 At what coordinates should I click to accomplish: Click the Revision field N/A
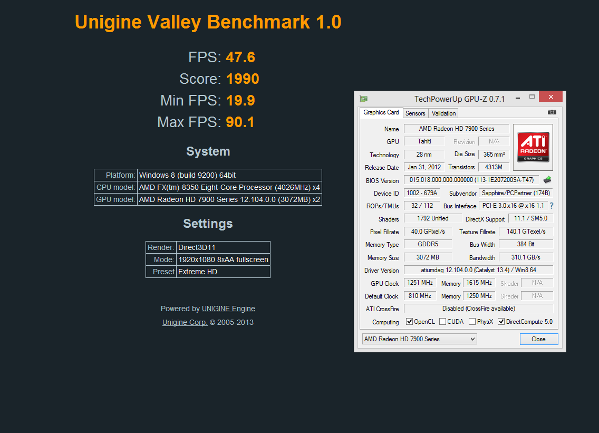[494, 141]
